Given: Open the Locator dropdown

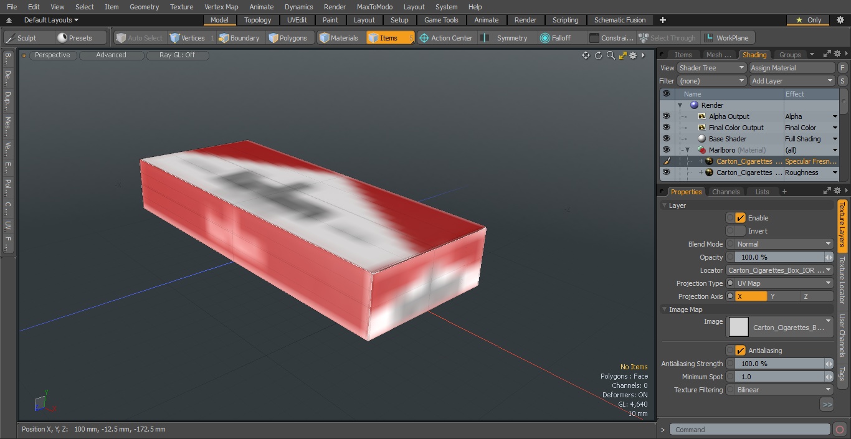Looking at the screenshot, I should [x=779, y=270].
